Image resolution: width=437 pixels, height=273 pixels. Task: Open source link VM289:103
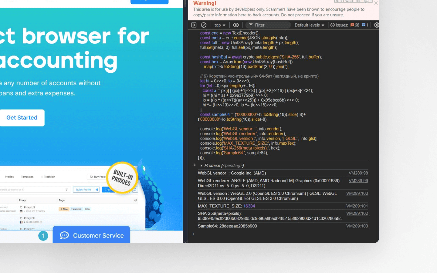357,226
